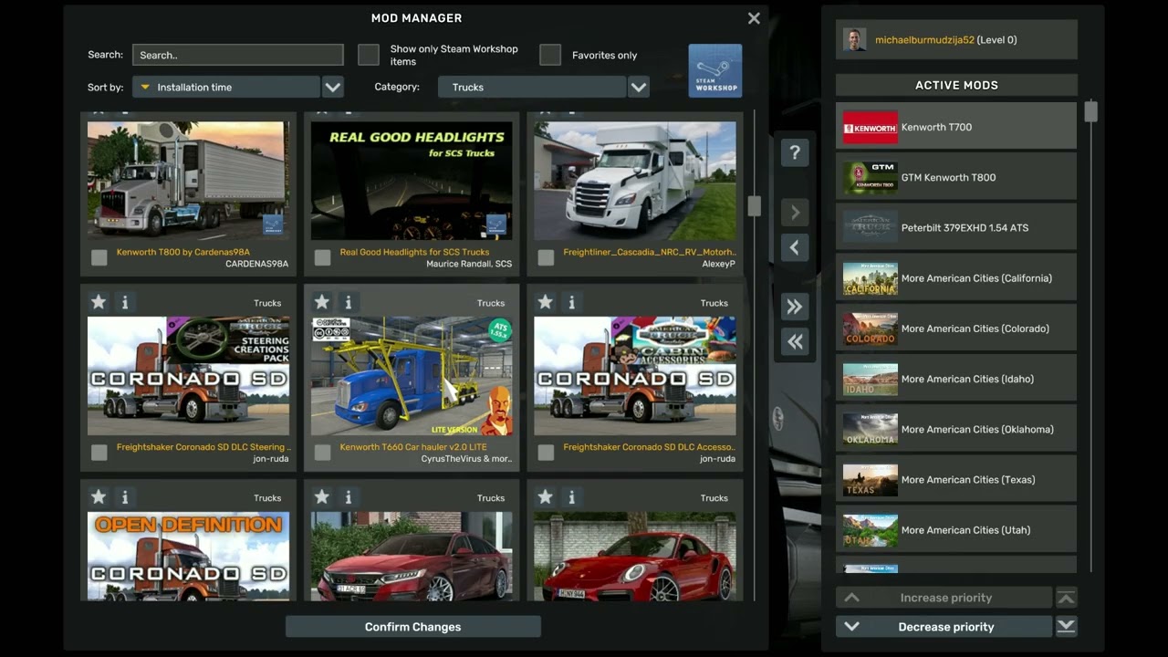Screen dimensions: 1168x657
Task: Check the Kenworth T800 by Cardenas98A box
Action: click(x=99, y=257)
